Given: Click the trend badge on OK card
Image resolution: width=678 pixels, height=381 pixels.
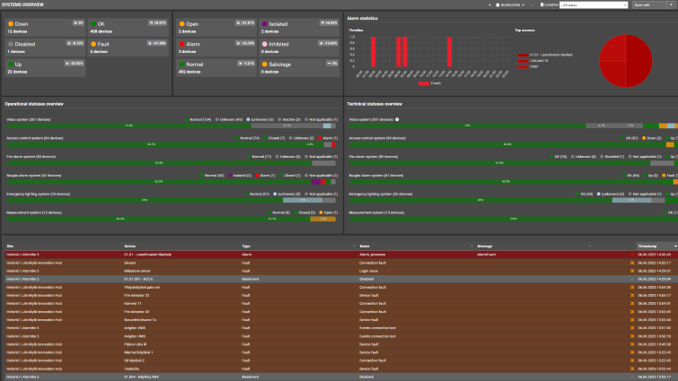Looking at the screenshot, I should point(157,23).
